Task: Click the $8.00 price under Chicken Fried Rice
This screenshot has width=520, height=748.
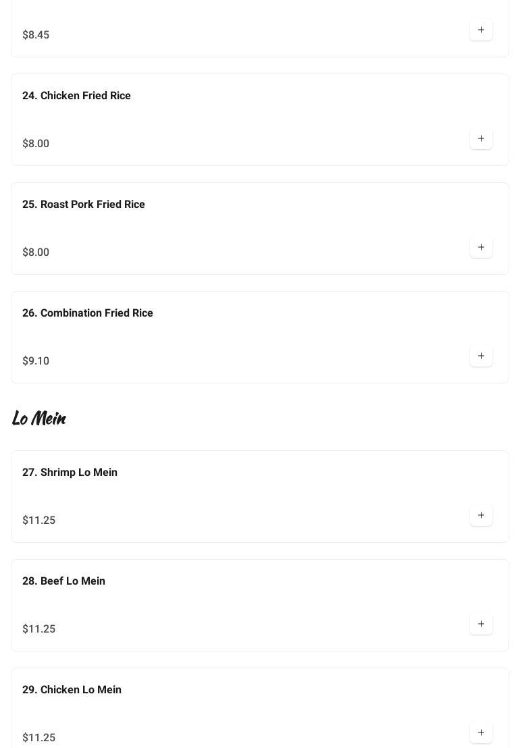Action: click(x=36, y=144)
